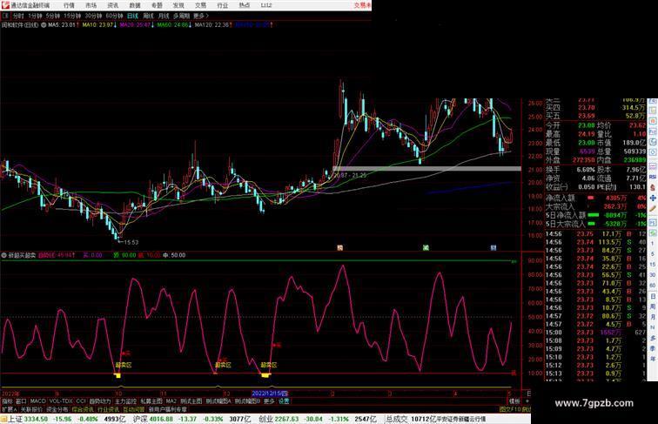Open the 发现 menu
The width and height of the screenshot is (658, 424).
pos(178,5)
